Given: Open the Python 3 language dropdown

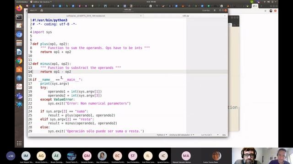Looking at the screenshot, I should click(162, 135).
